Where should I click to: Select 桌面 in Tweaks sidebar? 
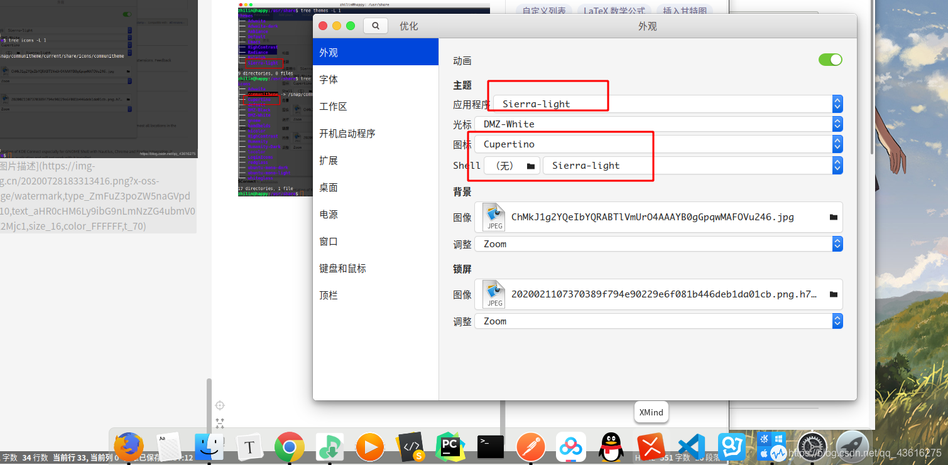tap(376, 188)
